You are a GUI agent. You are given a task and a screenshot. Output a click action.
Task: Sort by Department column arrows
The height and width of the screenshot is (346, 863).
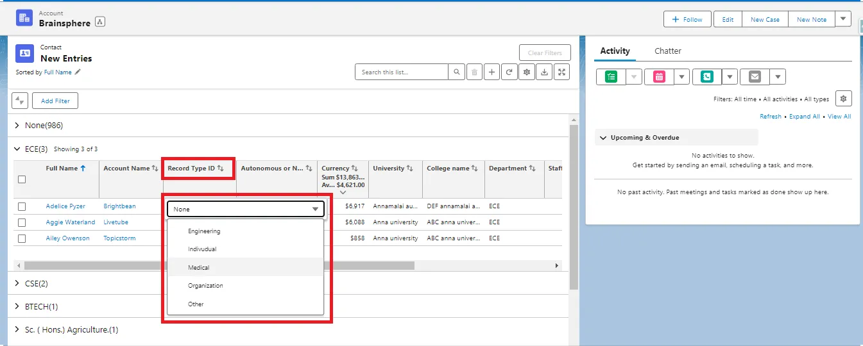(533, 169)
